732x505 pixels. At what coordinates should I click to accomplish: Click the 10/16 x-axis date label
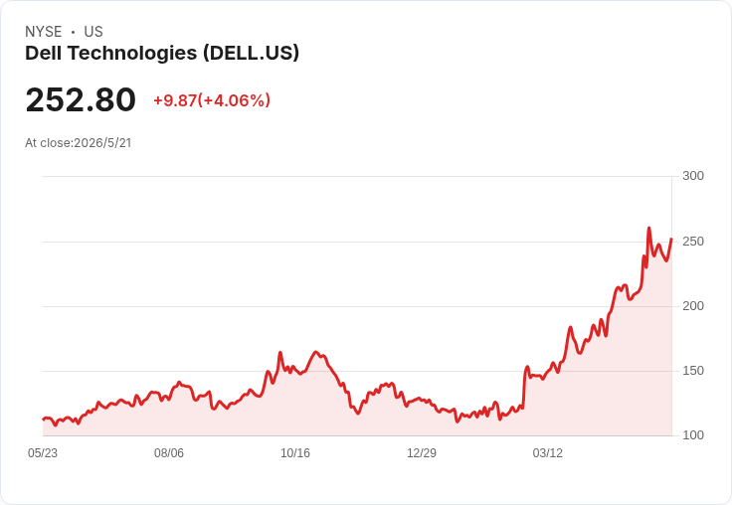pyautogui.click(x=295, y=452)
